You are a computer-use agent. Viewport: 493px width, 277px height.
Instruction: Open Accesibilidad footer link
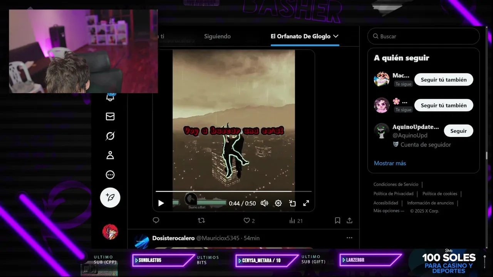386,203
